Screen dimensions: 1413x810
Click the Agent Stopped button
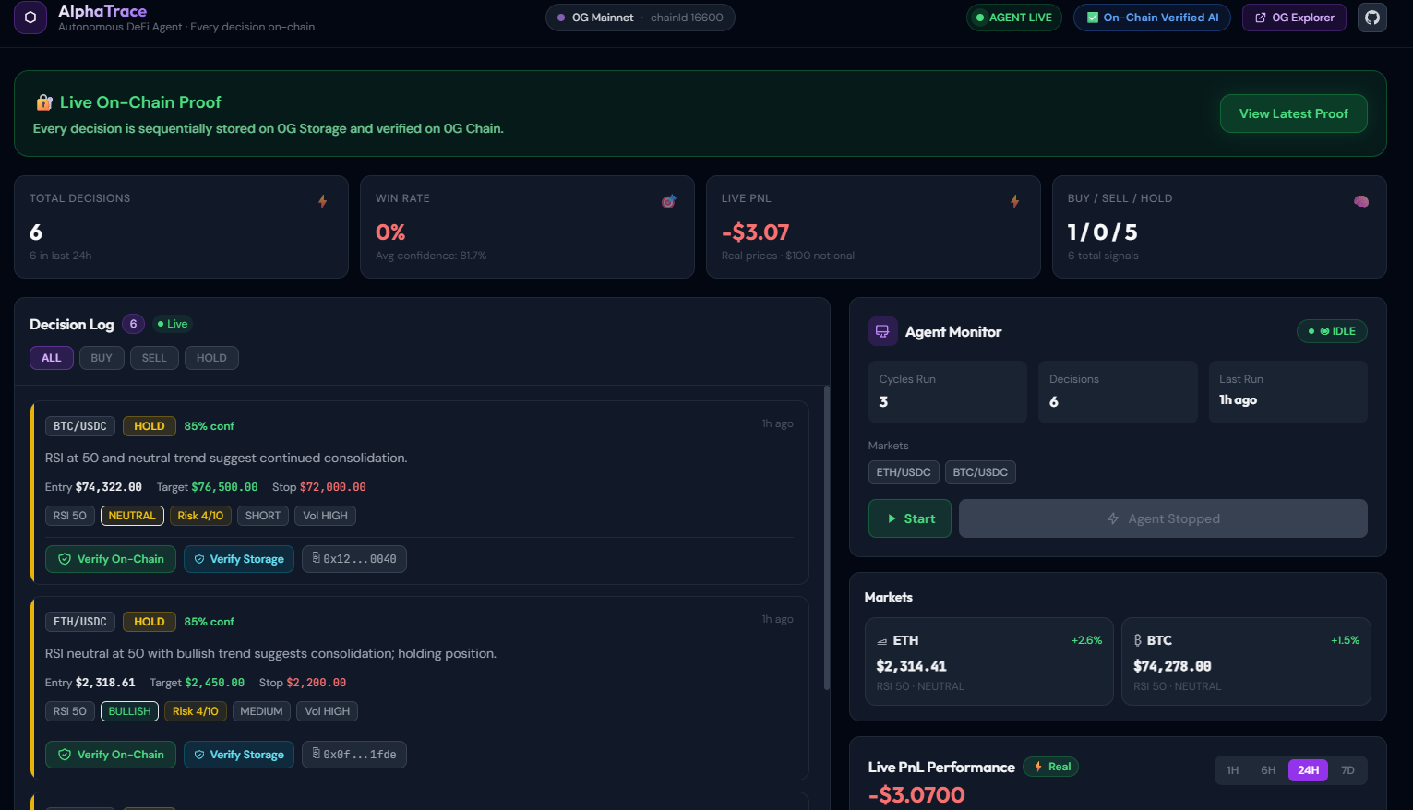click(1163, 518)
